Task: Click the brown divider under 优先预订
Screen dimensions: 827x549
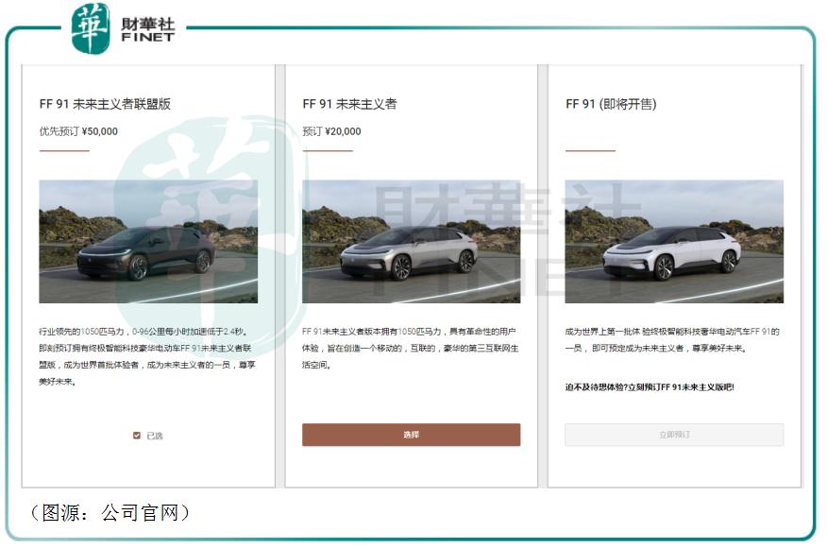Action: point(64,151)
